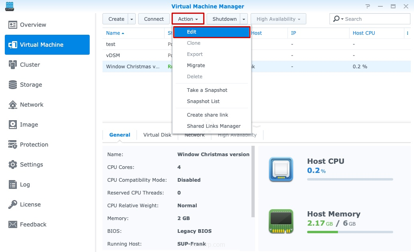Open the Image section icon
This screenshot has width=414, height=252.
[13, 125]
